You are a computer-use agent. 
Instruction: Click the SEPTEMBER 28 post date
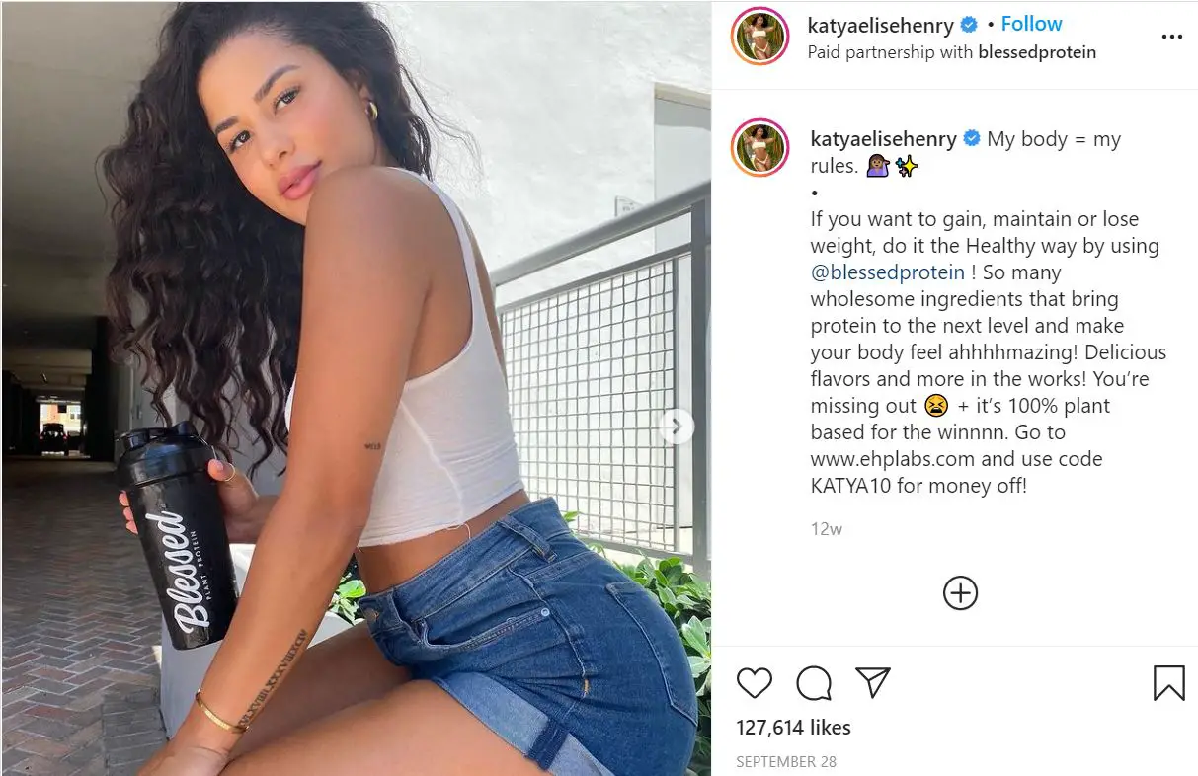click(786, 762)
